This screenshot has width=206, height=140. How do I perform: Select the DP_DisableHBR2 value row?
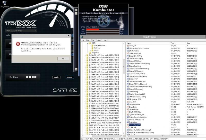[x=166, y=99]
